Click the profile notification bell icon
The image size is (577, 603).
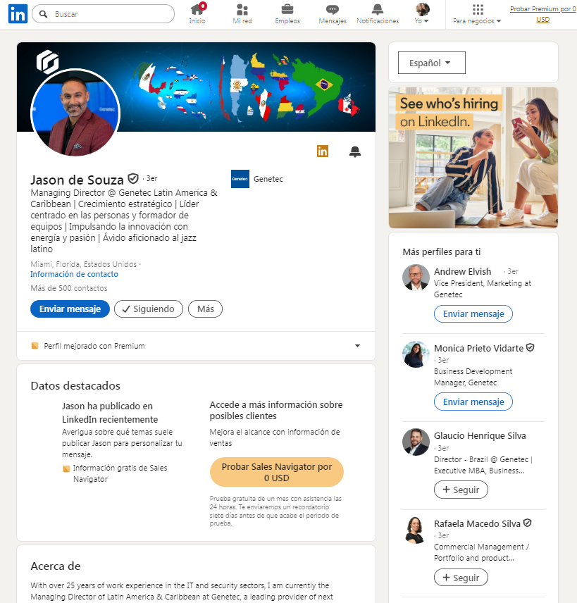pyautogui.click(x=355, y=151)
